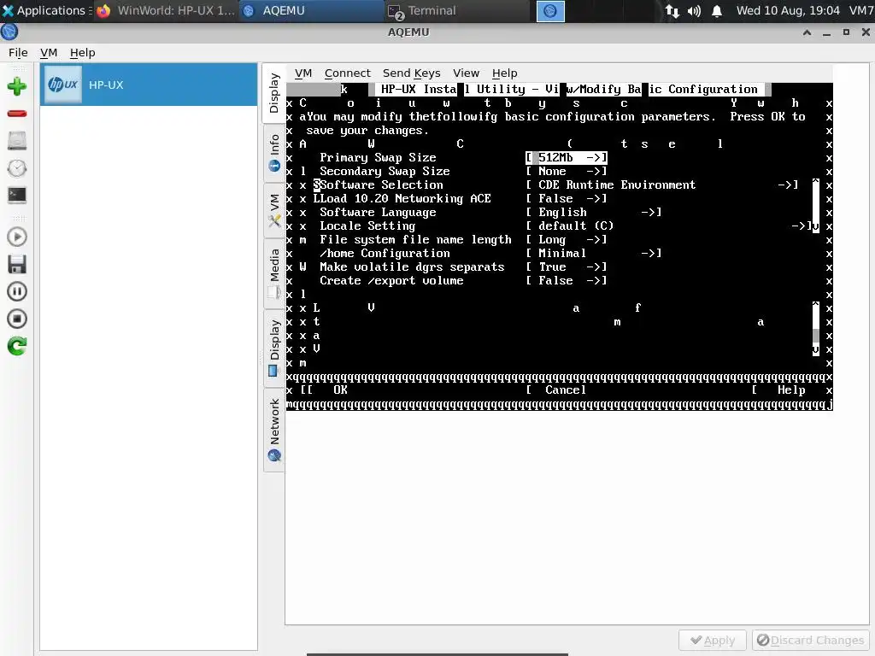
Task: Open Software Language English selector
Action: click(x=594, y=213)
